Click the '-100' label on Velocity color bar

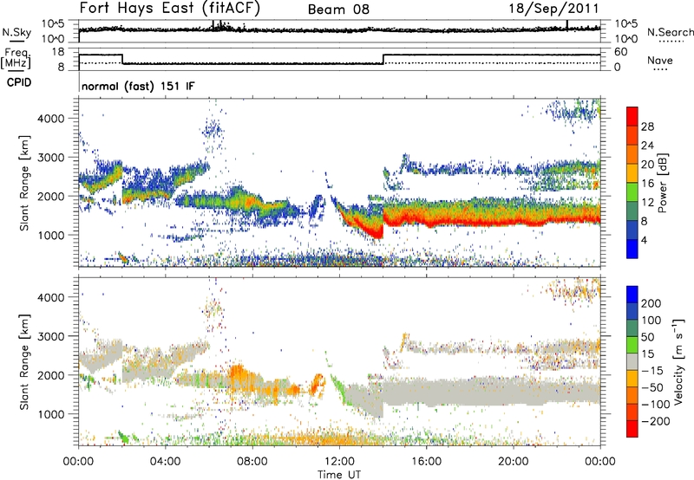[x=656, y=405]
